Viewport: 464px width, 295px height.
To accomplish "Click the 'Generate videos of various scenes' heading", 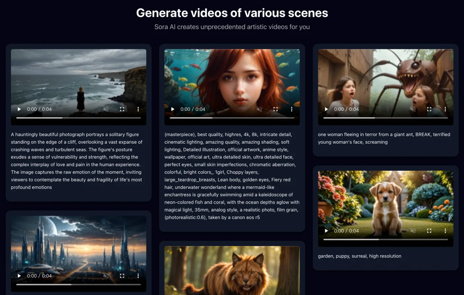I will [x=232, y=13].
